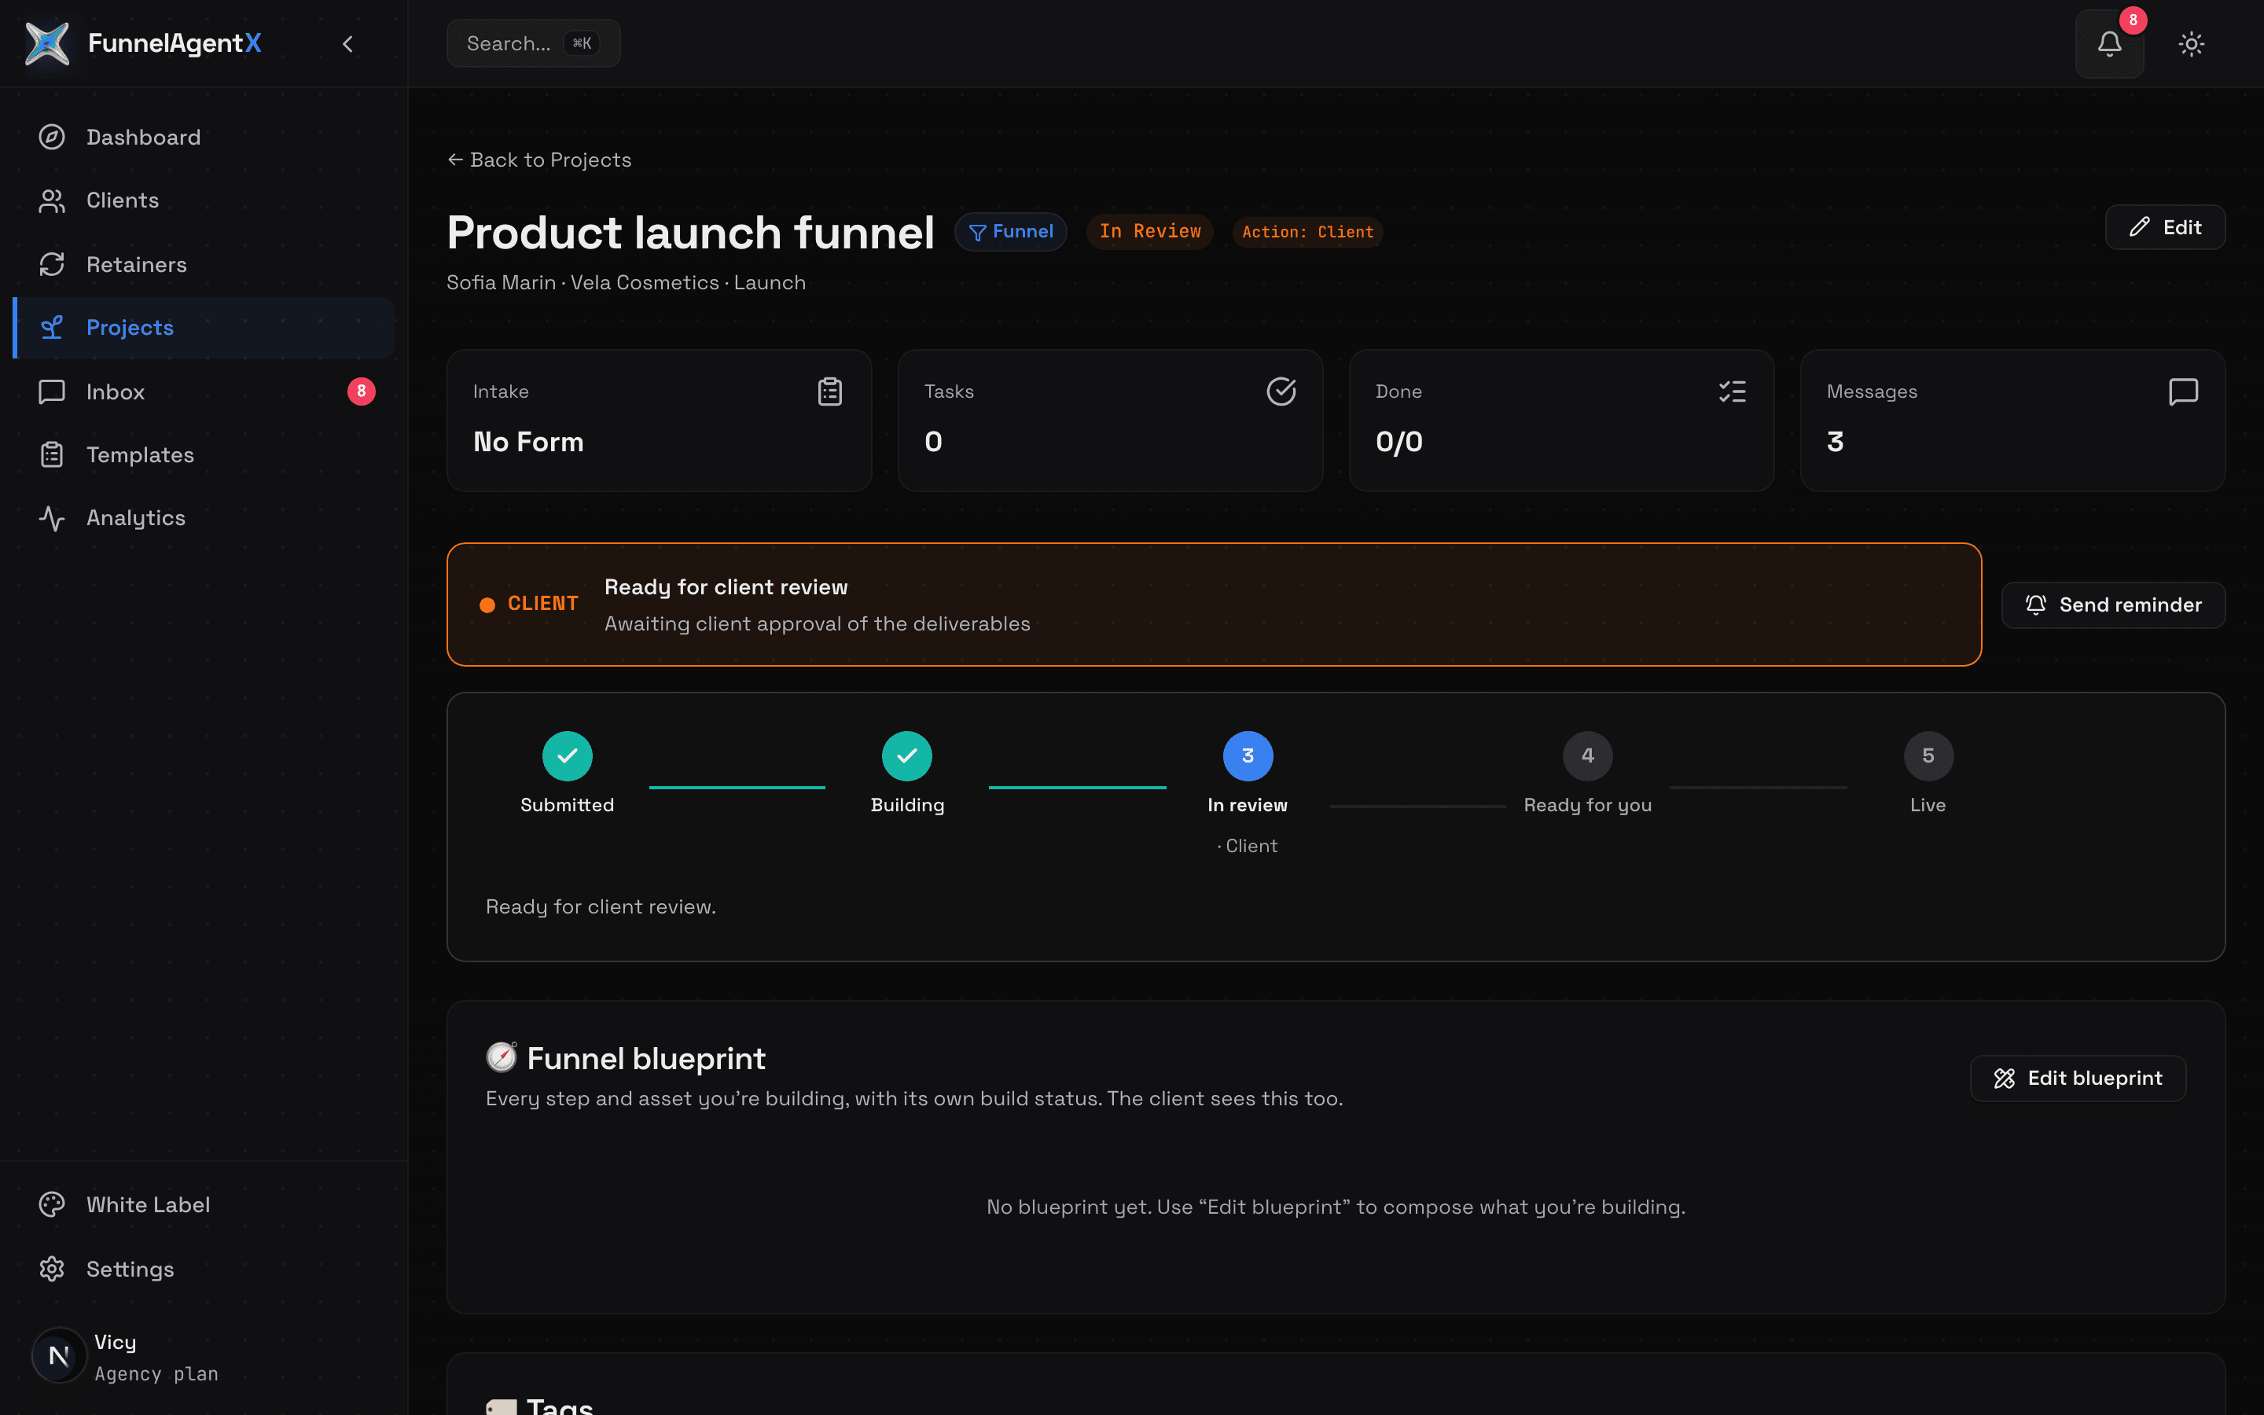Open Settings from the sidebar

coord(204,1269)
